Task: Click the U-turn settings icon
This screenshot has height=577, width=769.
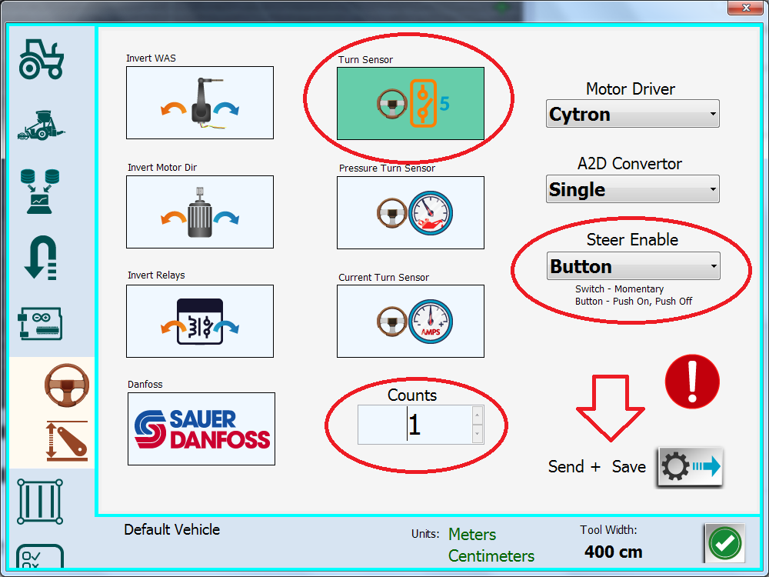Action: click(x=42, y=258)
